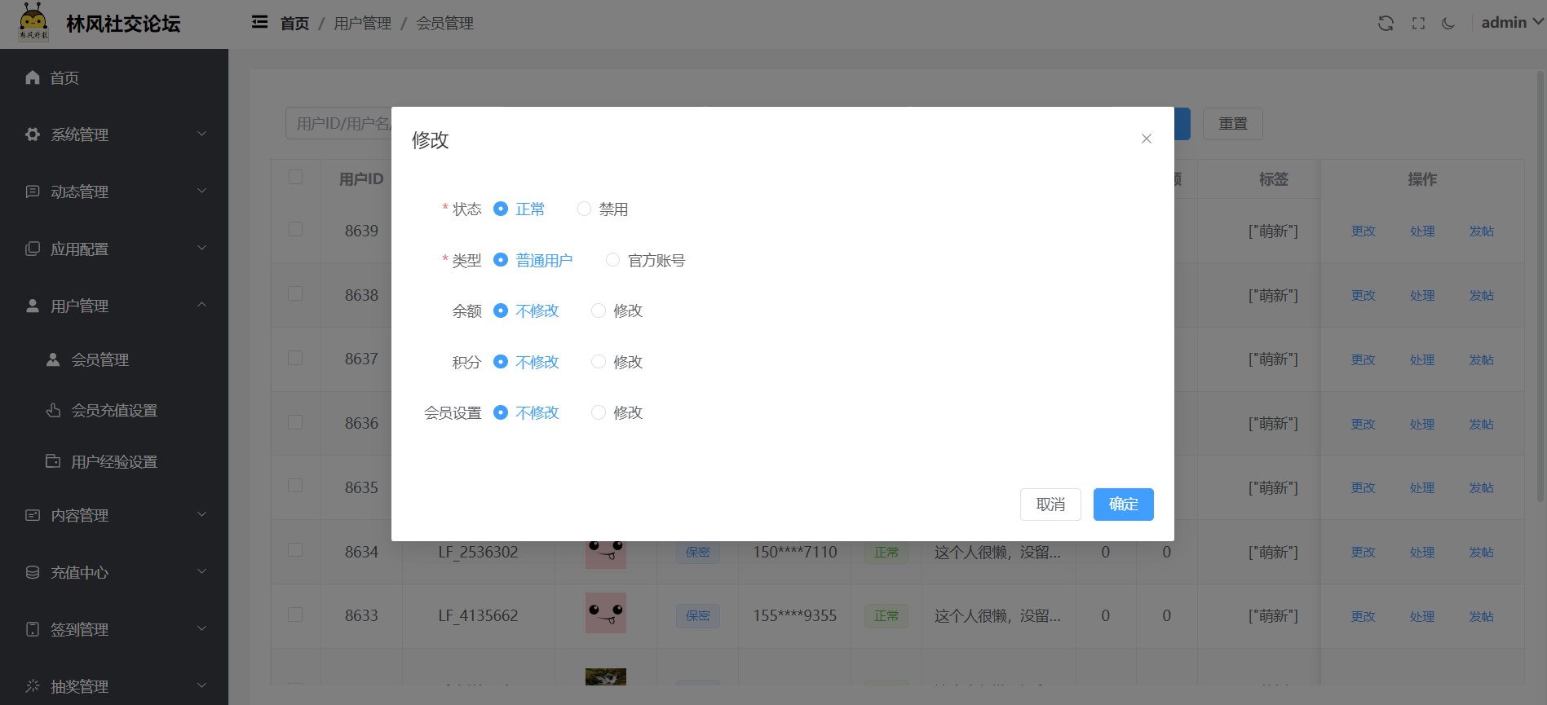The height and width of the screenshot is (705, 1547).
Task: Expand the 签到管理 menu chevron
Action: click(x=201, y=628)
